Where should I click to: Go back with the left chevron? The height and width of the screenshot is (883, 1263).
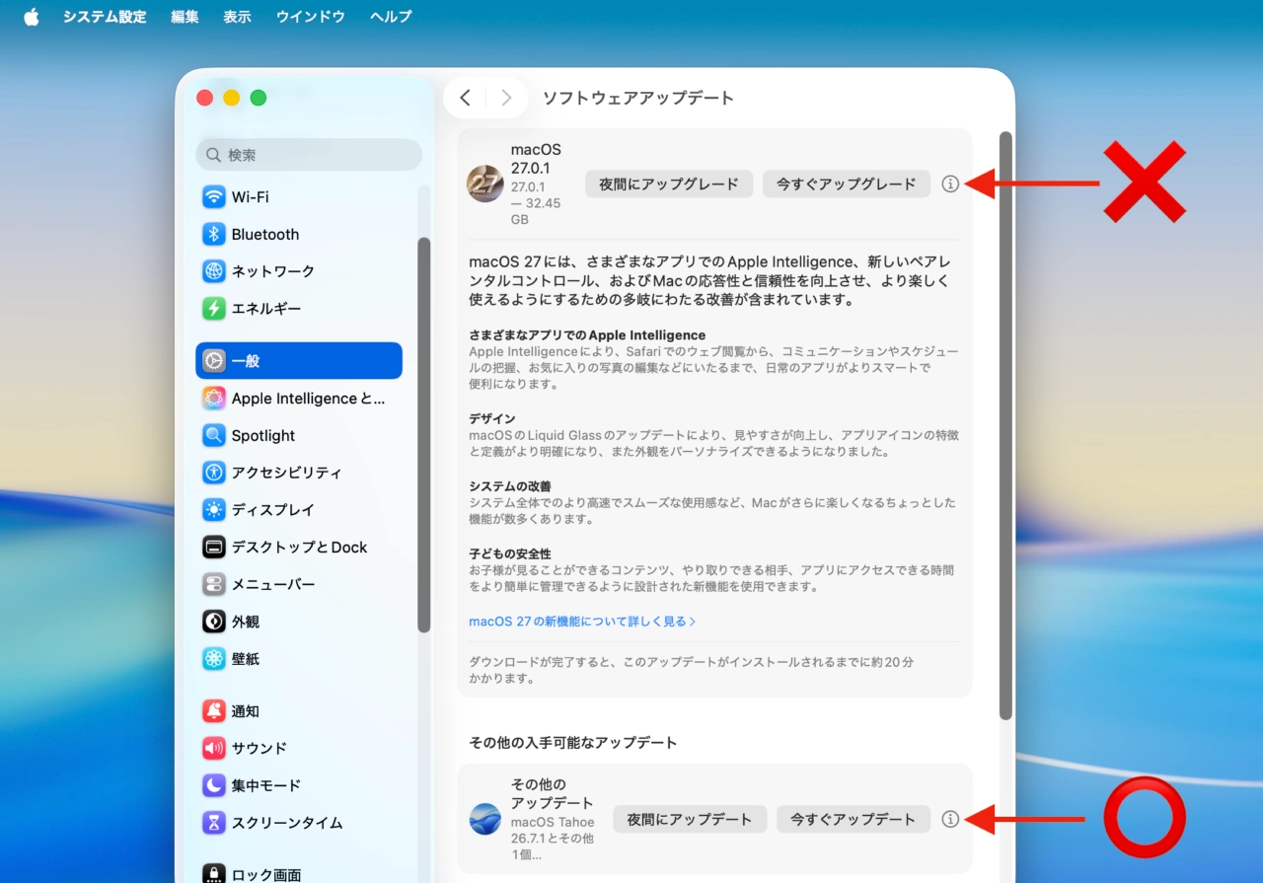pyautogui.click(x=466, y=98)
